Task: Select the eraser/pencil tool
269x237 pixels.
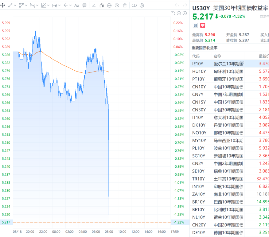Action: [94, 6]
